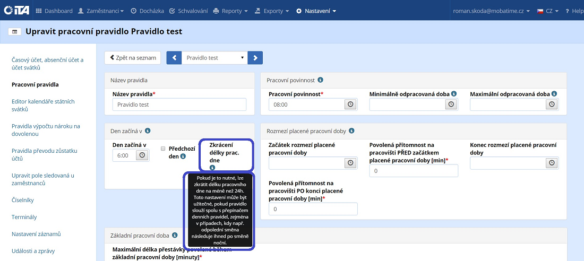Open the Exporty menu
The height and width of the screenshot is (261, 584).
[272, 11]
